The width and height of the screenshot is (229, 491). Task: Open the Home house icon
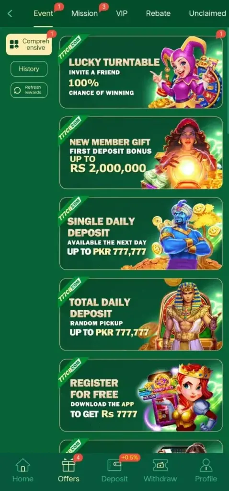pos(23,465)
